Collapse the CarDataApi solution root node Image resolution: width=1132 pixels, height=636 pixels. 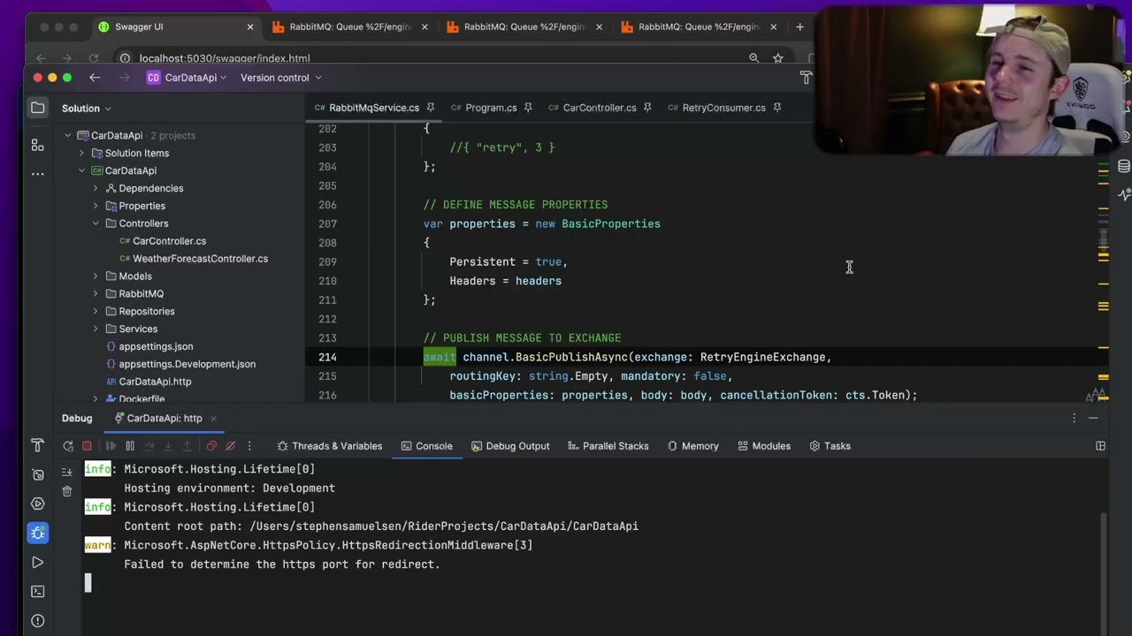point(68,135)
